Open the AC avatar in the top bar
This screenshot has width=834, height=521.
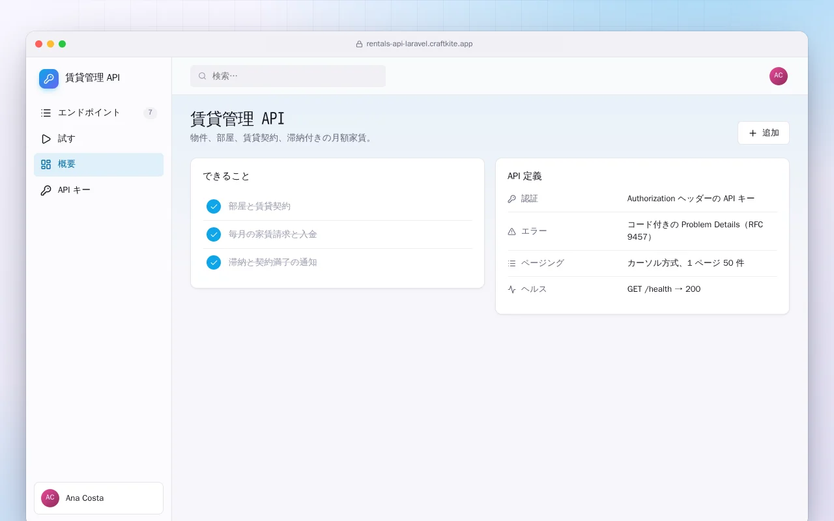[779, 76]
